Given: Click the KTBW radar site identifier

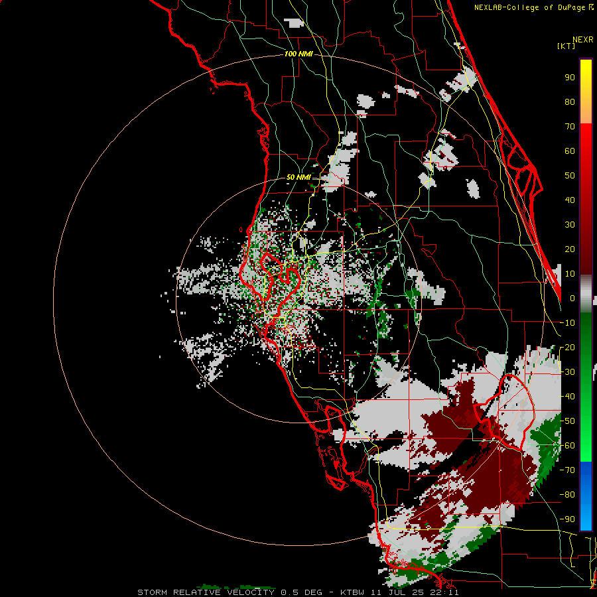Looking at the screenshot, I should [352, 592].
